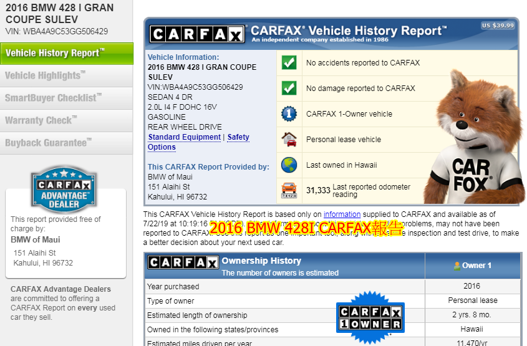The width and height of the screenshot is (527, 346).
Task: Click 'Personal lease' owner type value
Action: point(473,300)
